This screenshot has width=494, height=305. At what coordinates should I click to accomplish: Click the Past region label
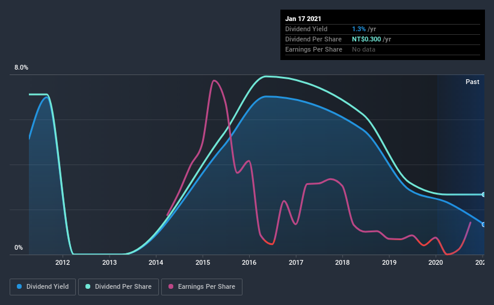pos(472,82)
